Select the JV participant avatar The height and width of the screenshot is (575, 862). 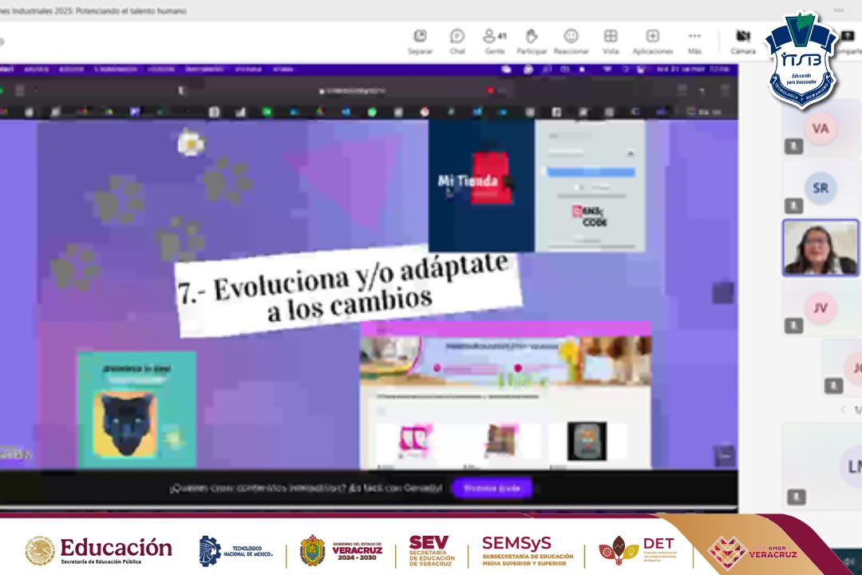tap(820, 308)
